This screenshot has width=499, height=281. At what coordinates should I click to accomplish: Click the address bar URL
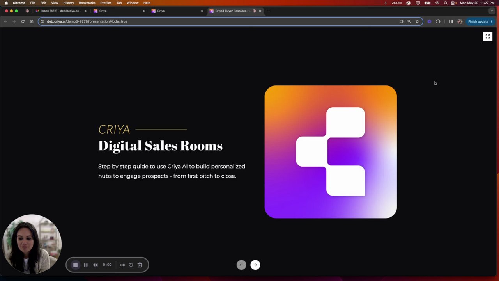[x=87, y=21]
